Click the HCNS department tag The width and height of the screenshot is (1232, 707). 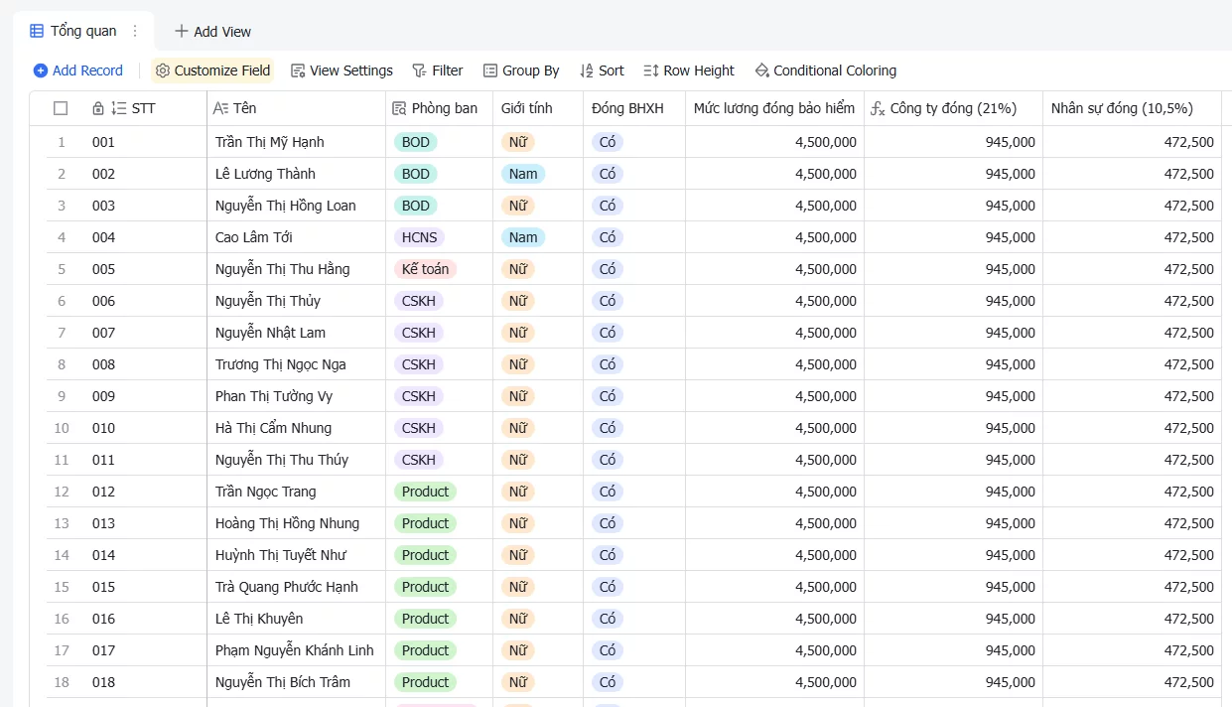419,237
